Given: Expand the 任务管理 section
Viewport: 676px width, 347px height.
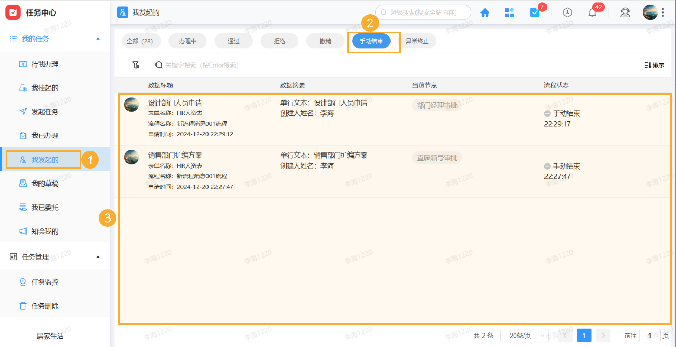Looking at the screenshot, I should click(x=97, y=256).
